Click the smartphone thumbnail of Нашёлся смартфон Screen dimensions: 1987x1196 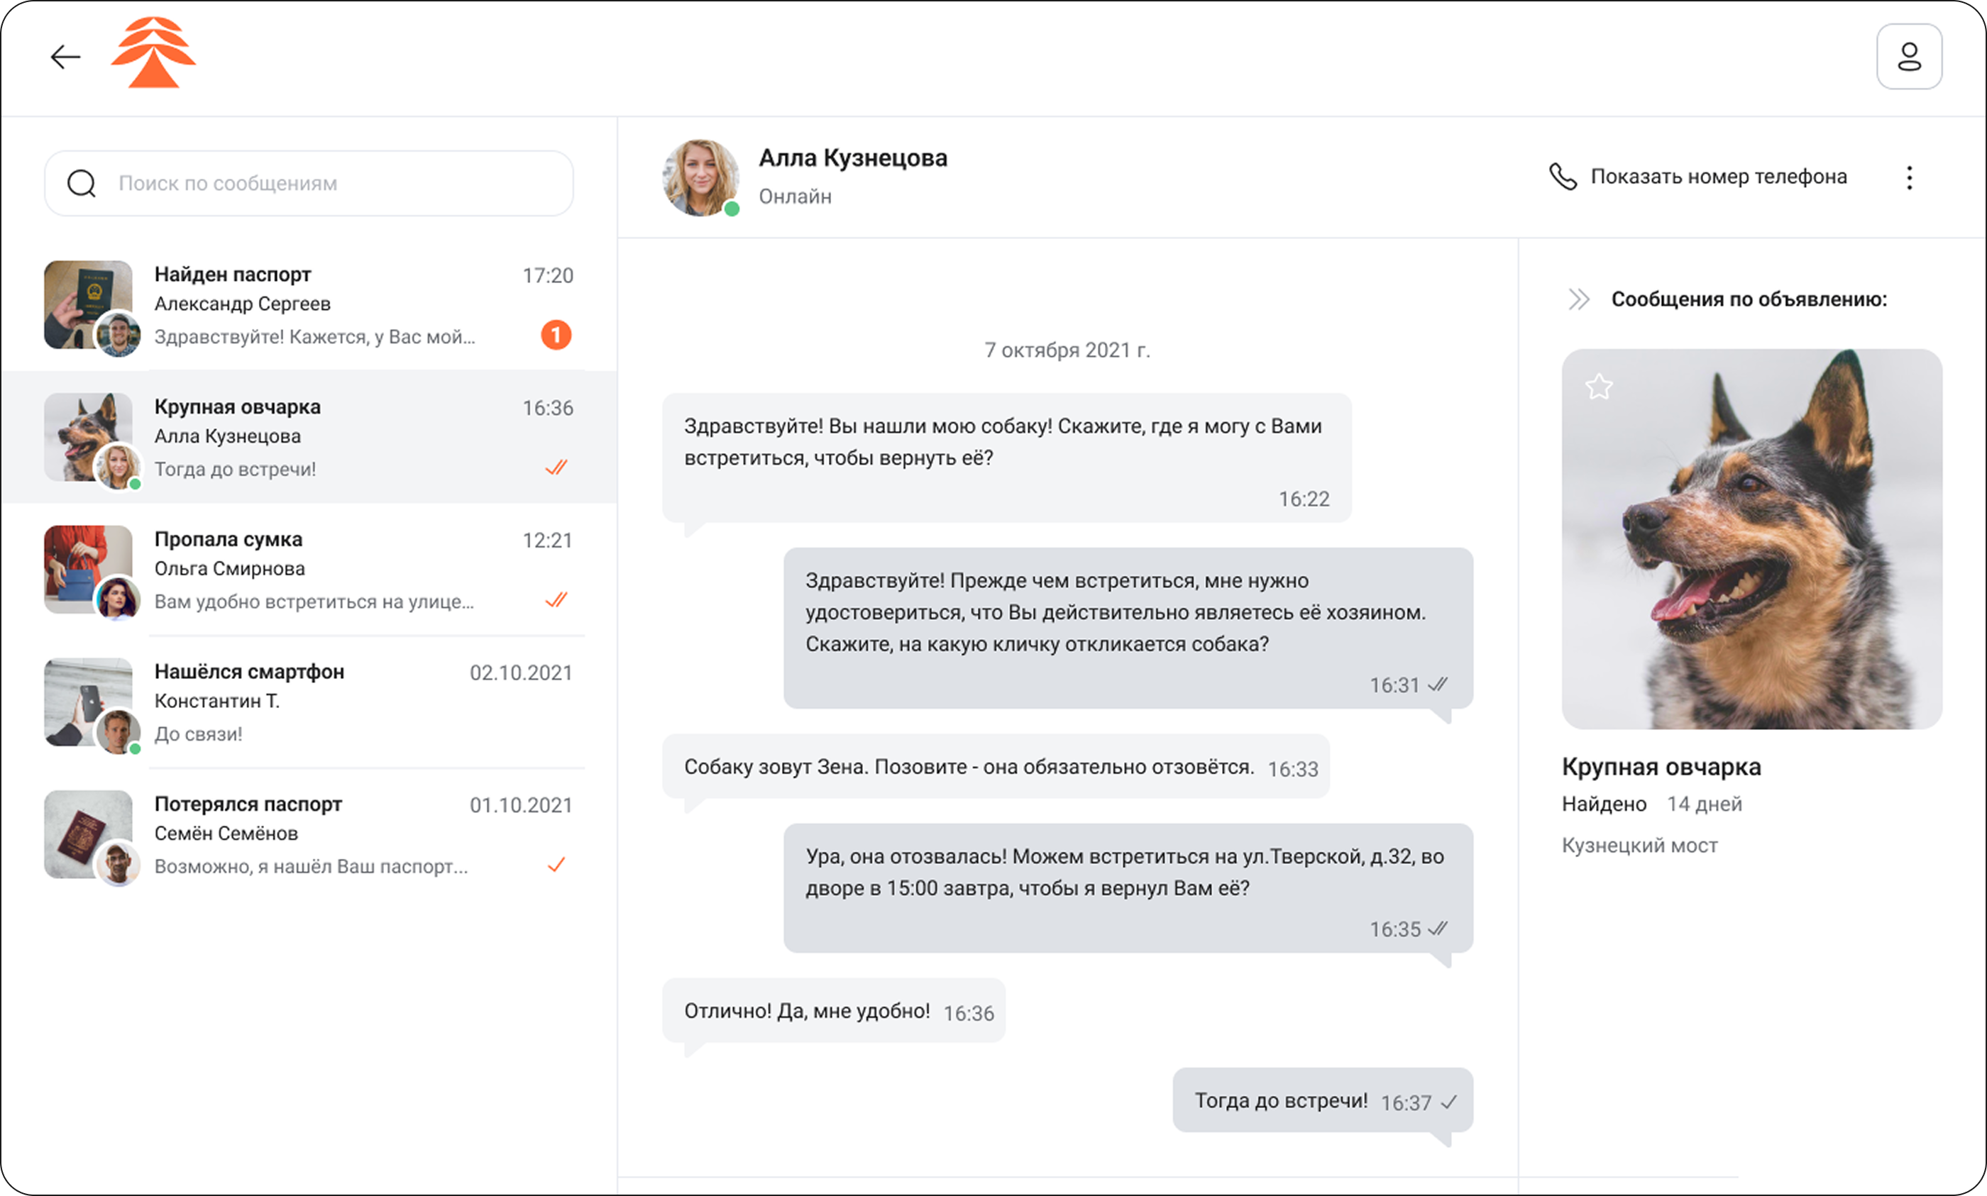[87, 701]
